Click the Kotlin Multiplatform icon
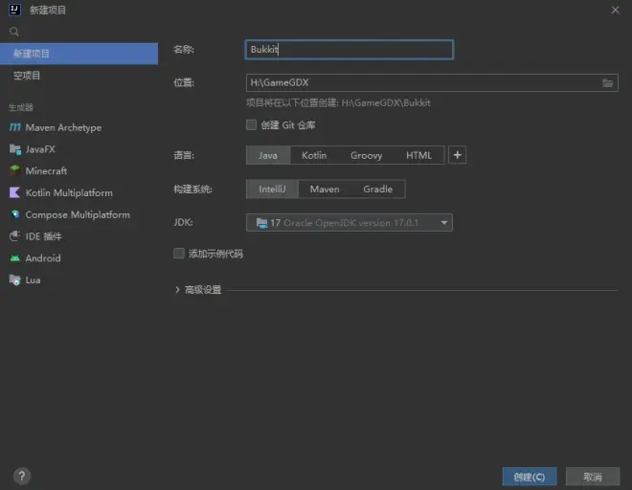Screen dimensions: 632x490 pyautogui.click(x=15, y=192)
